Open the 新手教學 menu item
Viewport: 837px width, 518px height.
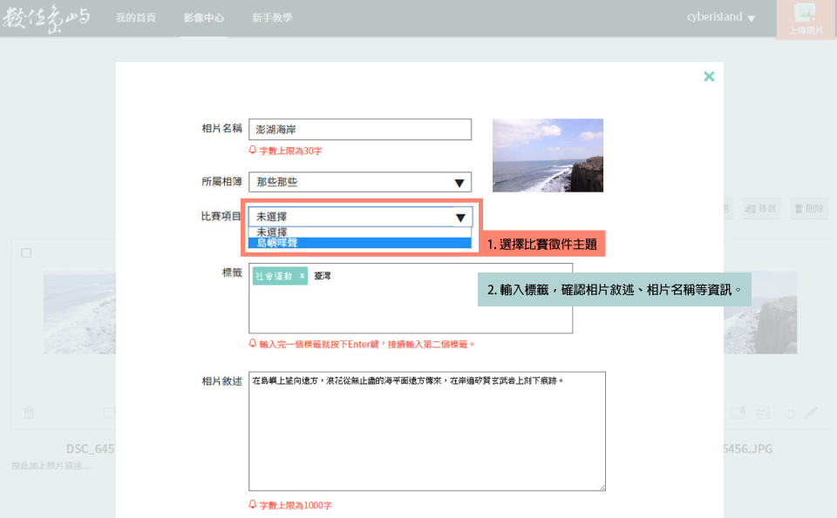coord(270,16)
